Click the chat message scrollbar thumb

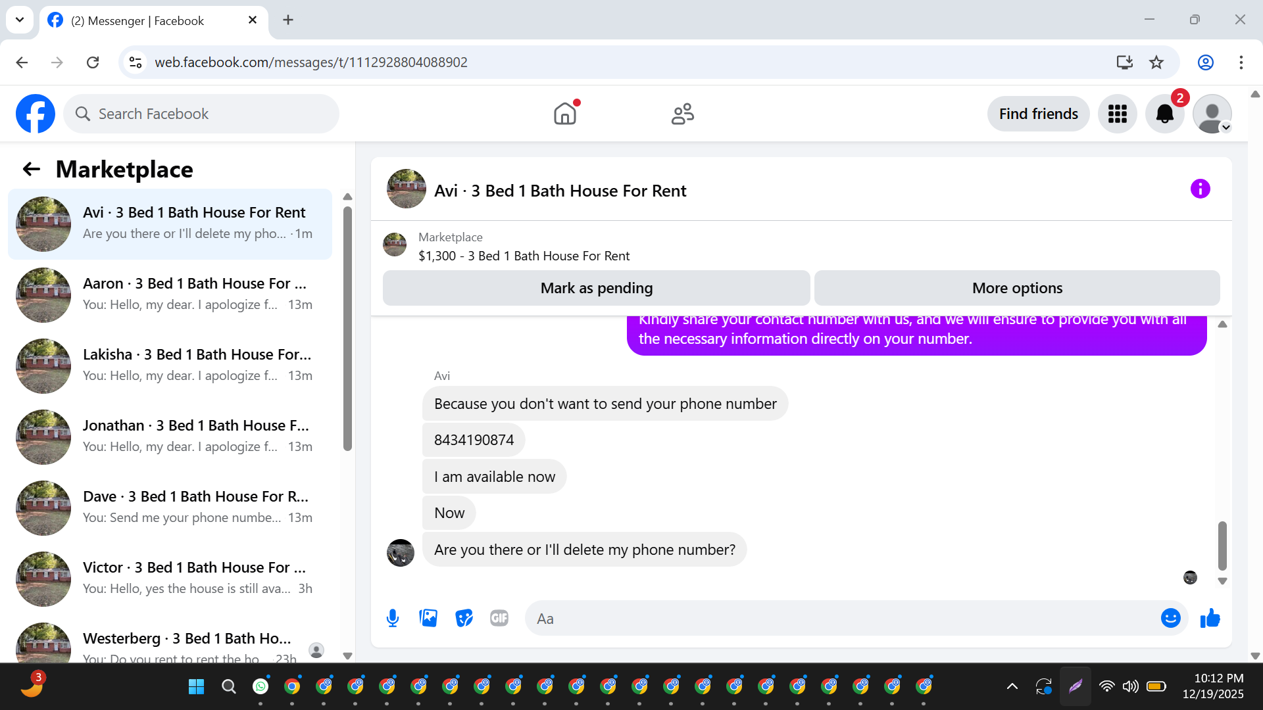tap(1222, 545)
